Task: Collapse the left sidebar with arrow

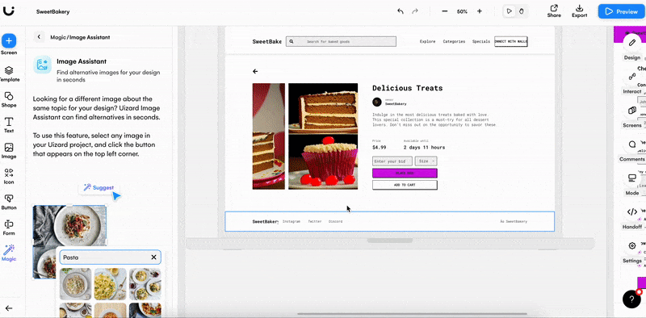Action: click(x=9, y=308)
